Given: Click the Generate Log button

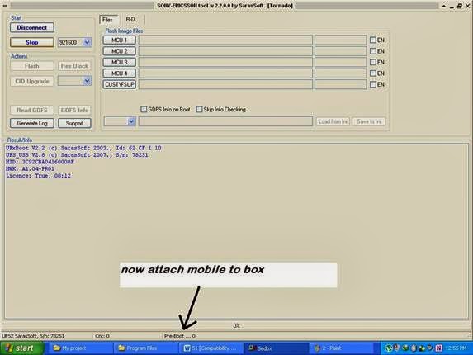Looking at the screenshot, I should [32, 123].
